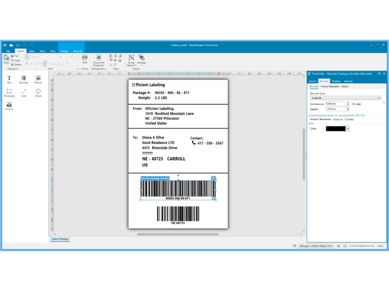Open the Properties panel hamburger menu
The image size is (389, 291).
coord(309,74)
